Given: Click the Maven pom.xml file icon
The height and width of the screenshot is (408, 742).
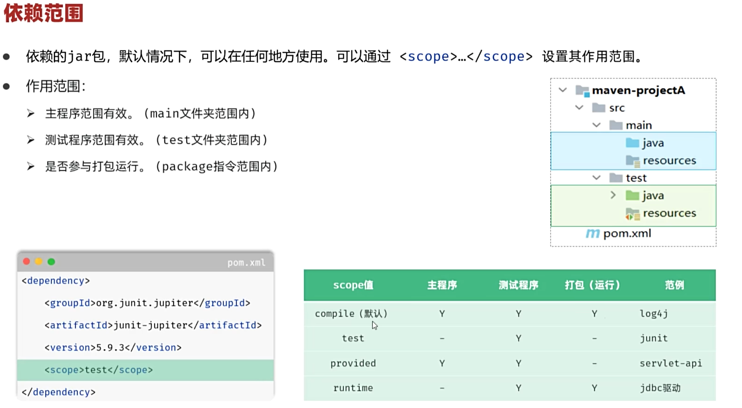Looking at the screenshot, I should pos(592,234).
